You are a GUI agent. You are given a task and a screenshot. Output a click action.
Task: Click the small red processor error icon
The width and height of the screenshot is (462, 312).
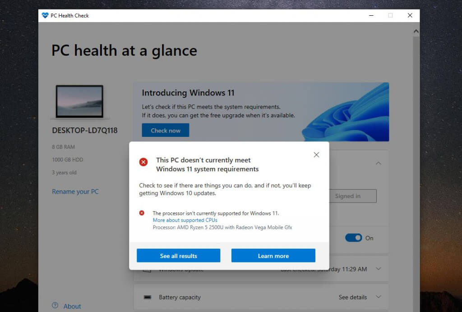click(142, 213)
